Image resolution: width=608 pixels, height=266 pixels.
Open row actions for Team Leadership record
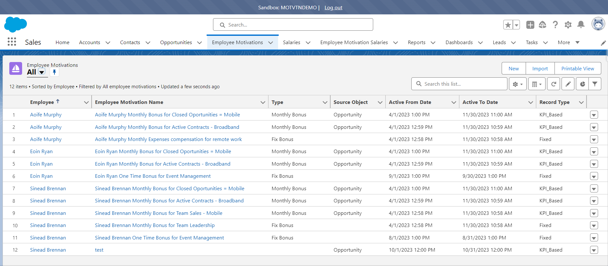click(x=594, y=225)
